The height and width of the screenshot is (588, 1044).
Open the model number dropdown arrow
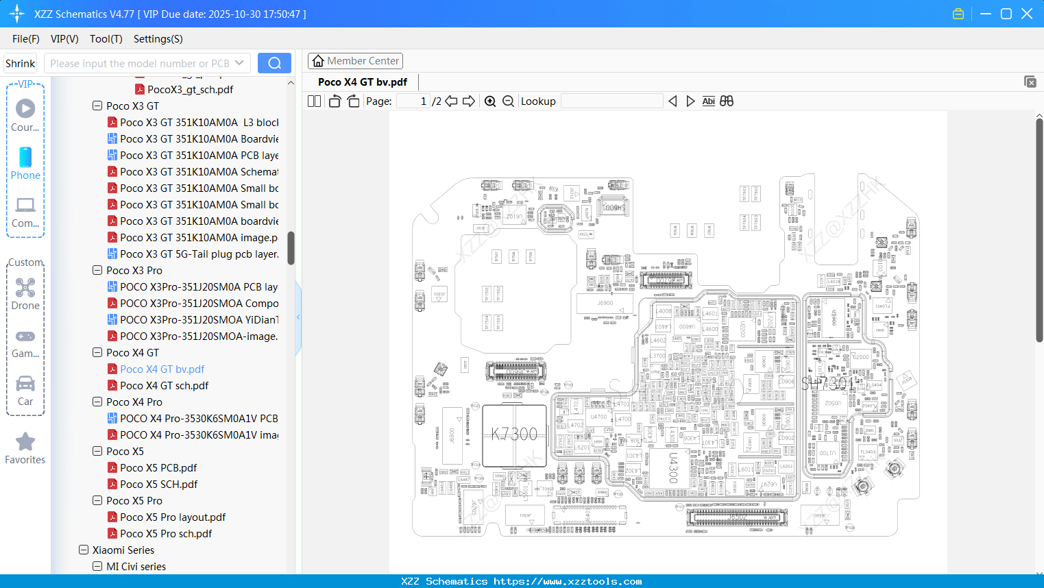coord(239,63)
